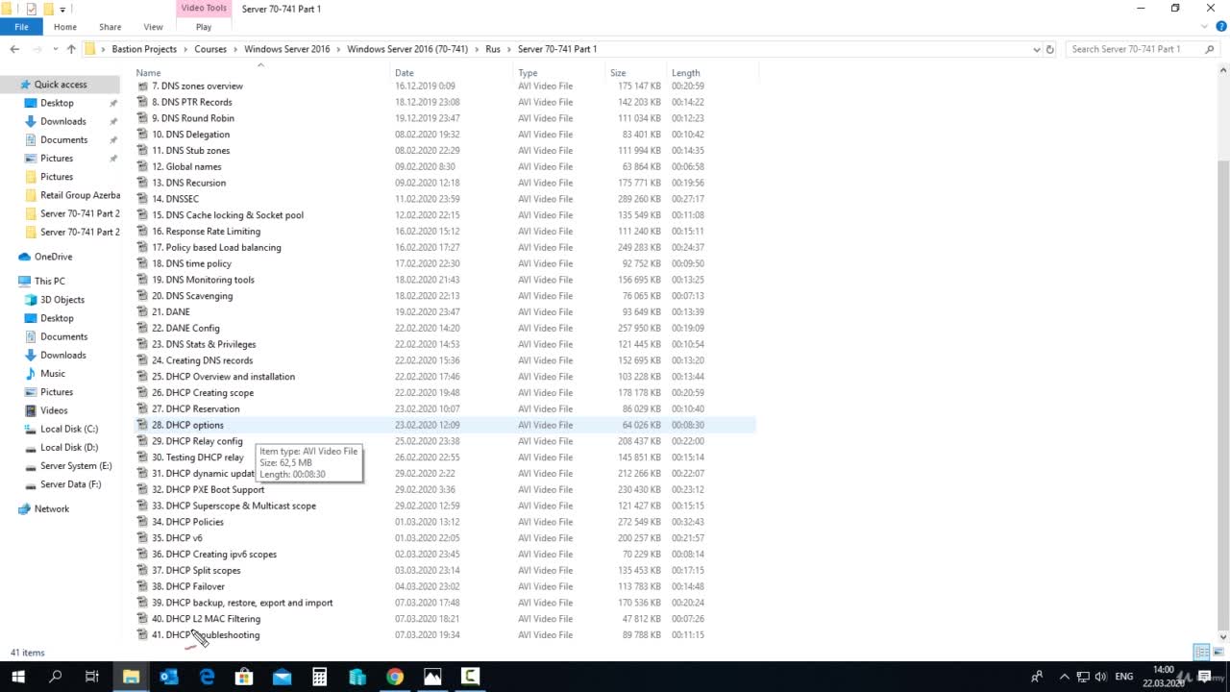
Task: Launch Microsoft Edge from taskbar
Action: (207, 677)
